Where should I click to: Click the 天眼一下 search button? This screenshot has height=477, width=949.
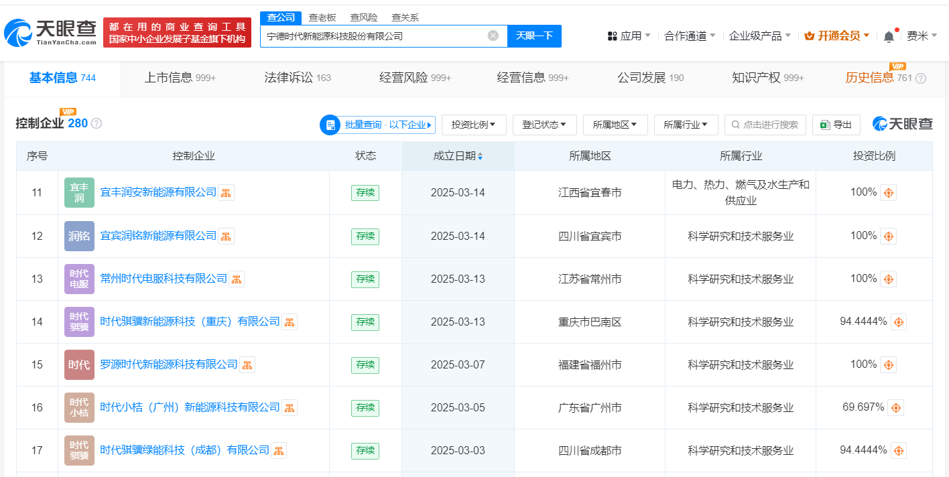pos(534,36)
